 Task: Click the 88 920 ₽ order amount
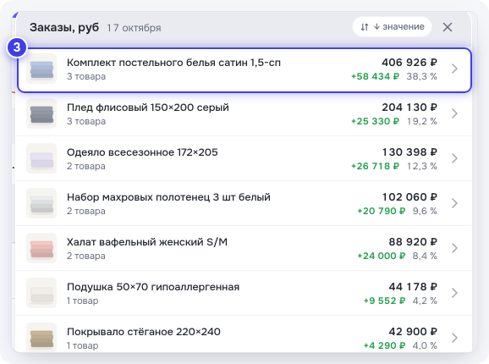click(413, 242)
